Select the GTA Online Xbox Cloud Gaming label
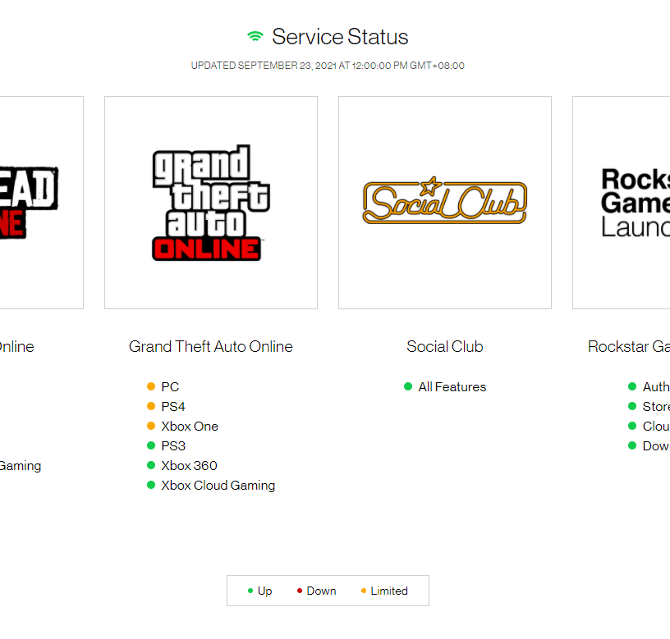The image size is (670, 639). (218, 486)
